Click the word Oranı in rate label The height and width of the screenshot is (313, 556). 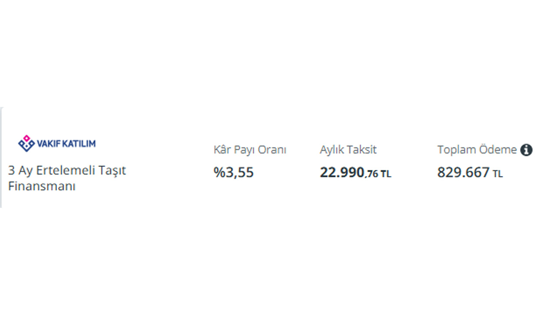272,150
